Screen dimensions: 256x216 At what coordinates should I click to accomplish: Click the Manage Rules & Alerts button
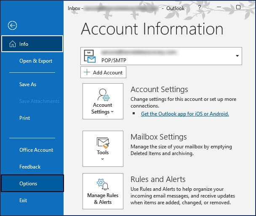pos(103,191)
